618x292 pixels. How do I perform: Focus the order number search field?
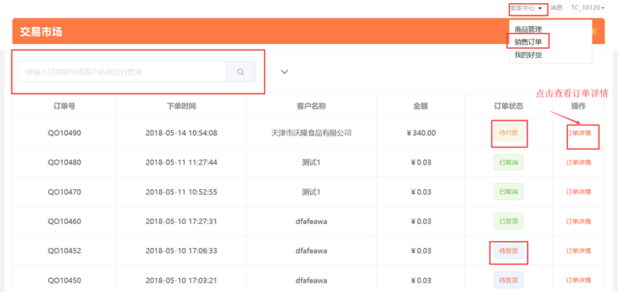[x=122, y=72]
